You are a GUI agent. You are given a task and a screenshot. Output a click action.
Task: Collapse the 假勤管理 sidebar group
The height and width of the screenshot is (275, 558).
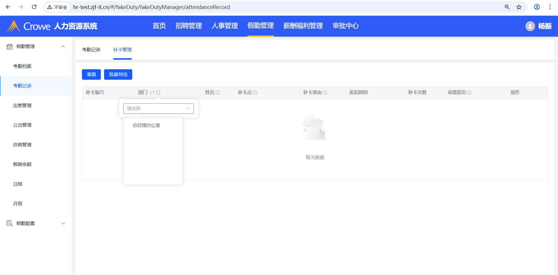[63, 47]
